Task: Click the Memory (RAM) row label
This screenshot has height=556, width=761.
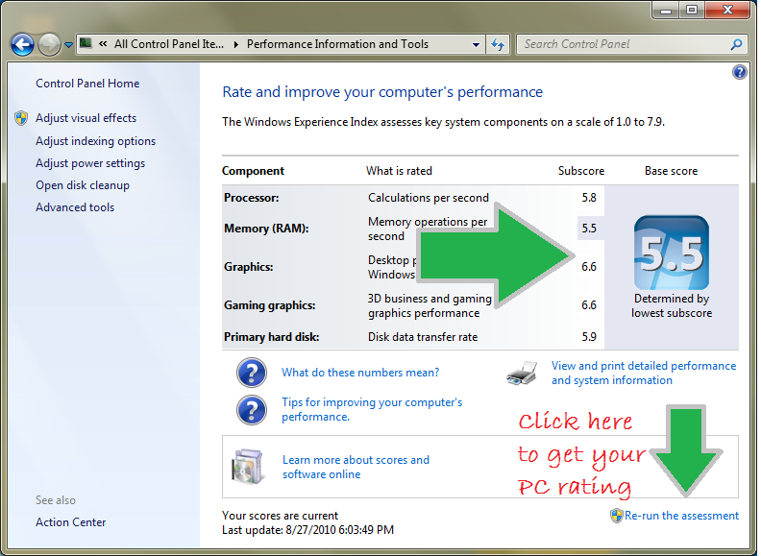Action: (x=266, y=229)
